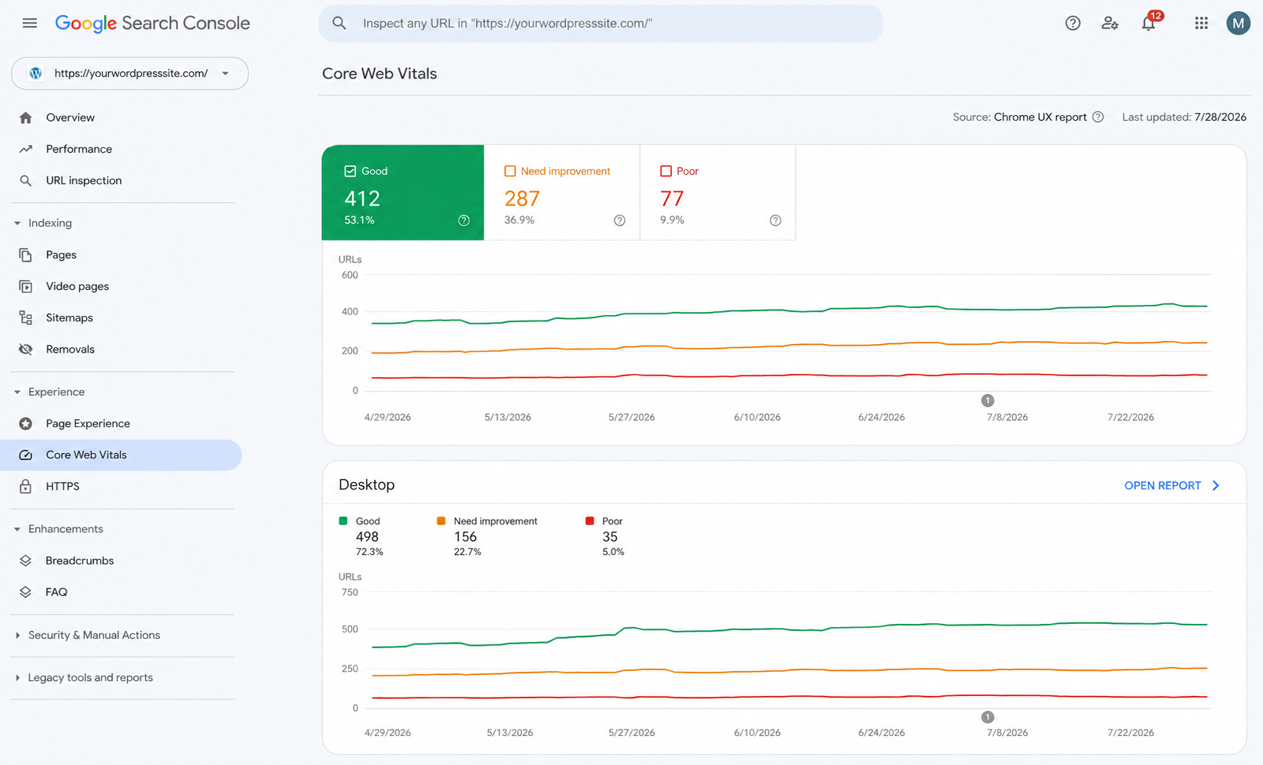Click the Removals hidden-eye icon
This screenshot has height=765, width=1263.
(26, 349)
